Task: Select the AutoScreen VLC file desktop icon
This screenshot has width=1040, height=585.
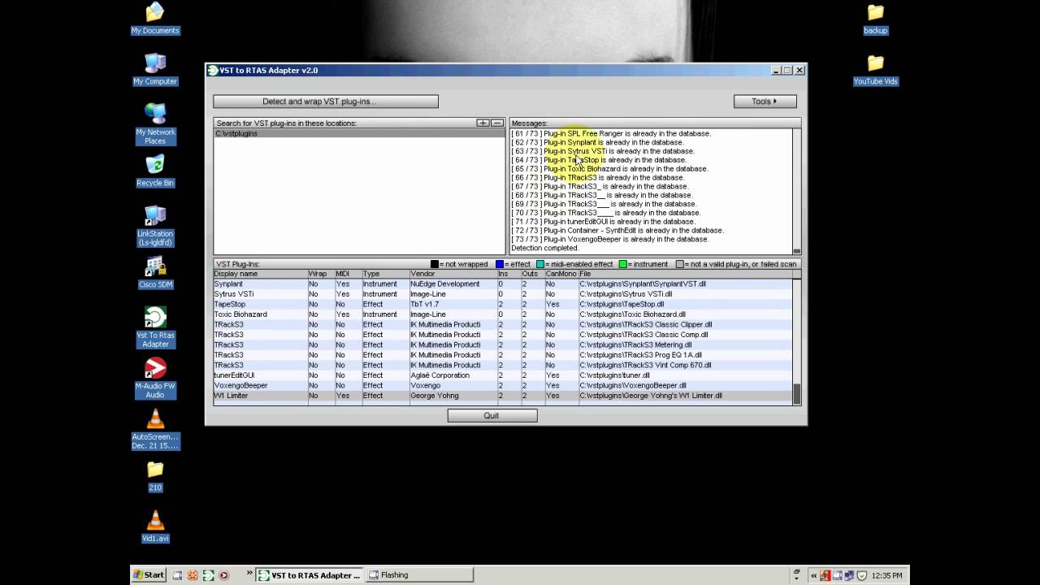Action: click(x=155, y=428)
